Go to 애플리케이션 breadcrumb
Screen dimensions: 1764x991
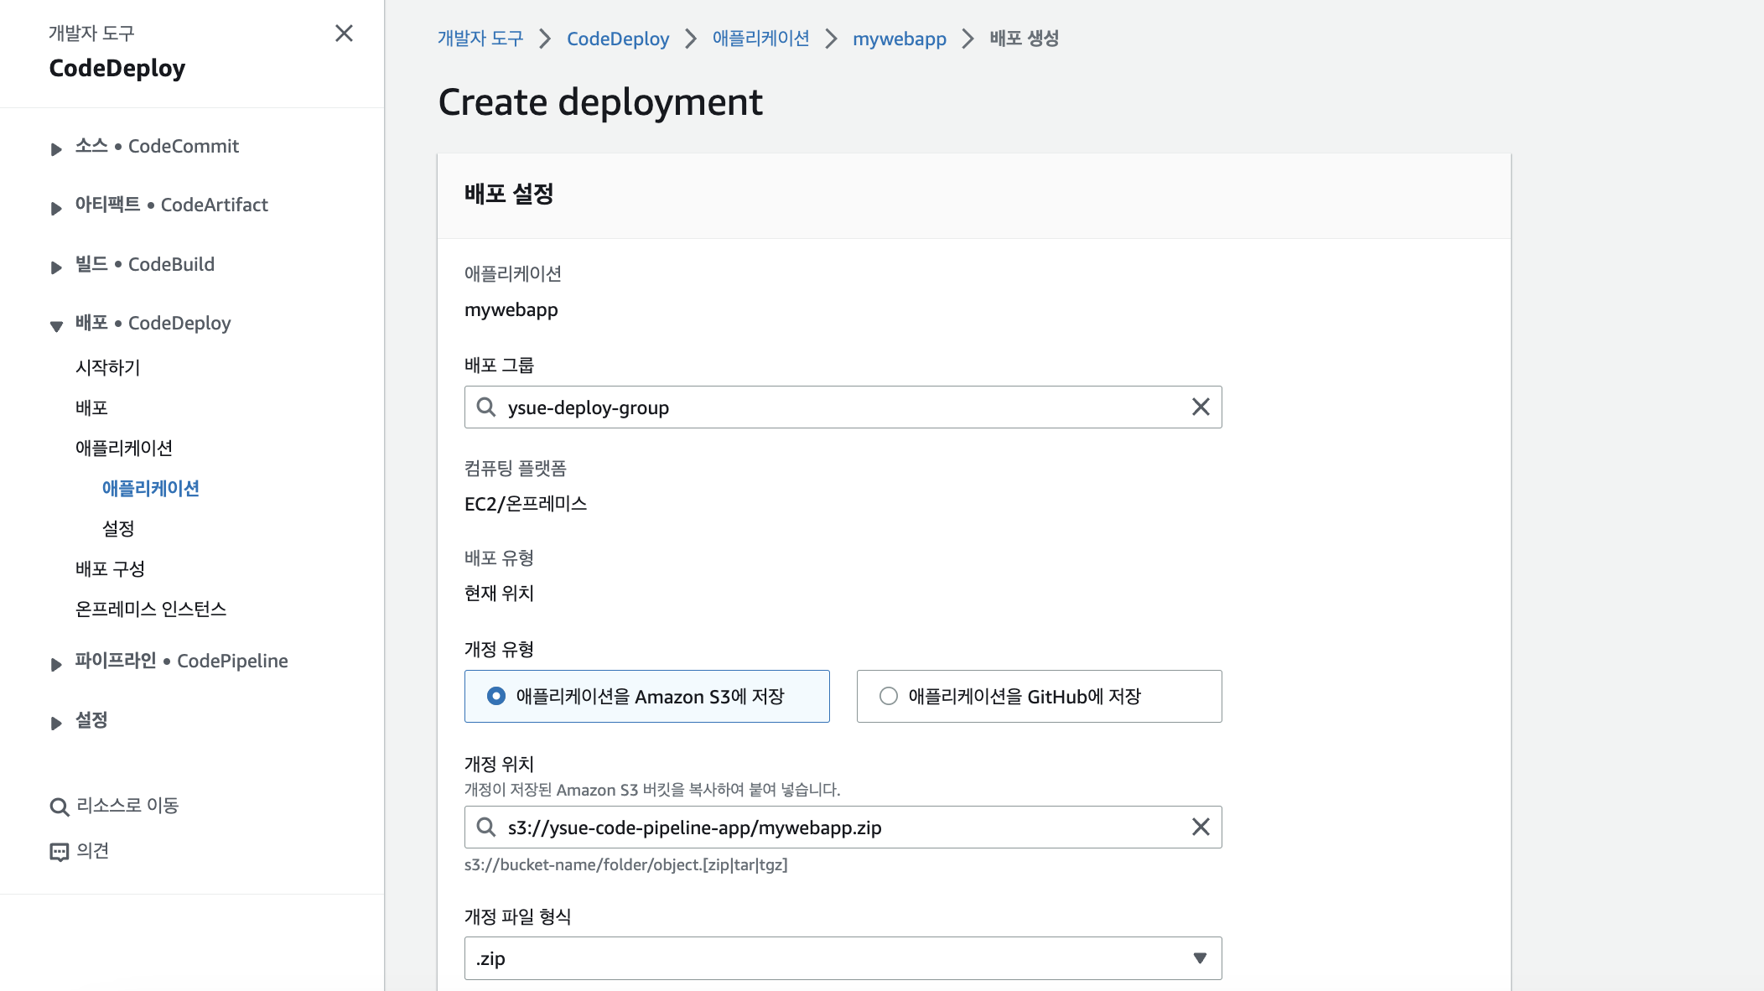761,39
